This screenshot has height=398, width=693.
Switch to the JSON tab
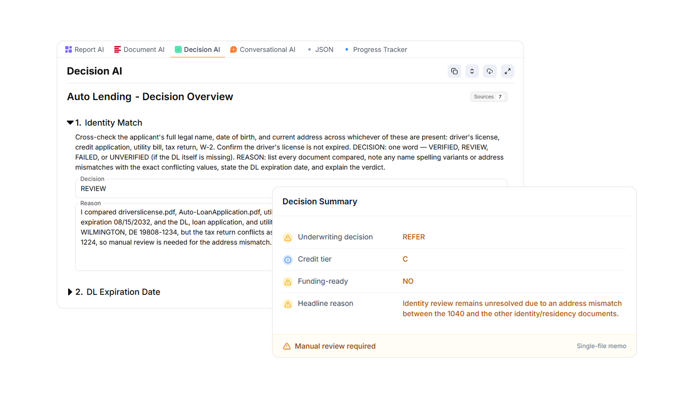[321, 50]
